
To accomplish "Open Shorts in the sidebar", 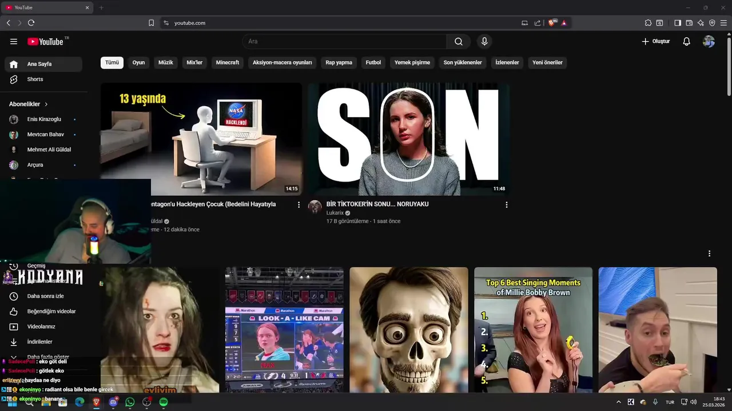I will [x=43, y=79].
